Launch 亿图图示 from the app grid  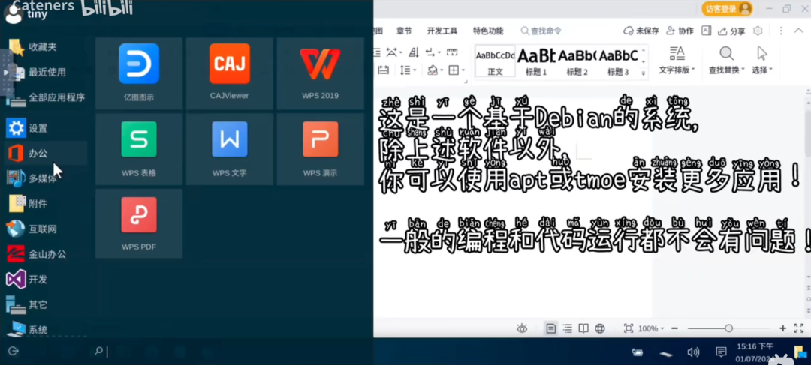tap(139, 73)
